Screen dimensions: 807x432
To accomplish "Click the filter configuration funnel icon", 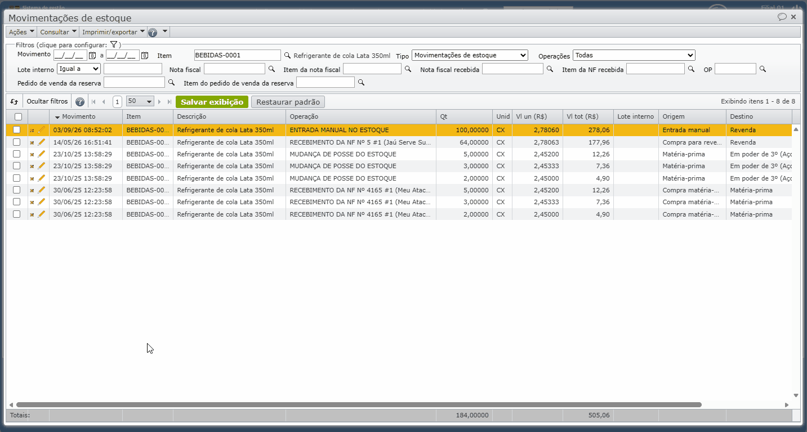I will tap(113, 44).
